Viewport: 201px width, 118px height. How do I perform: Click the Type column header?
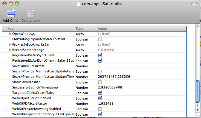point(86,29)
